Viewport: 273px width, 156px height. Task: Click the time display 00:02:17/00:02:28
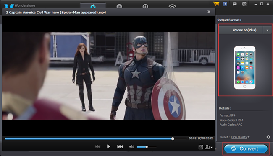201,138
